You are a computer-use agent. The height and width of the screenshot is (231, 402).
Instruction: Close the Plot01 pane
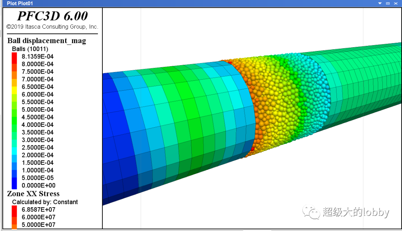pyautogui.click(x=396, y=3)
